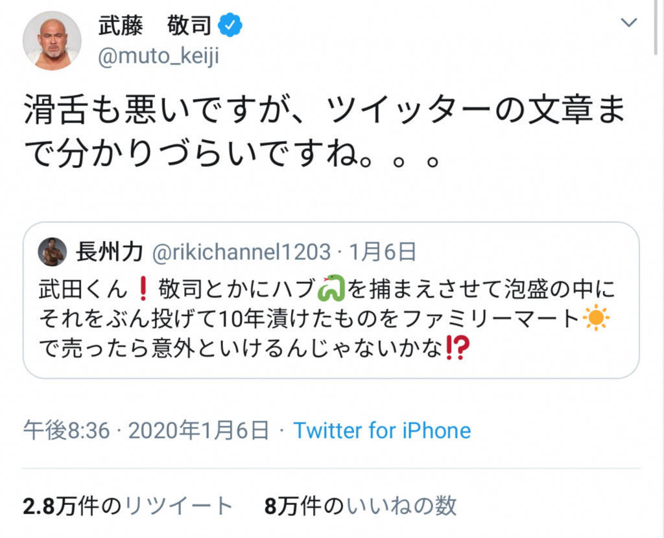The height and width of the screenshot is (538, 664).
Task: Open the @muto_keiji handle link
Action: [x=158, y=56]
